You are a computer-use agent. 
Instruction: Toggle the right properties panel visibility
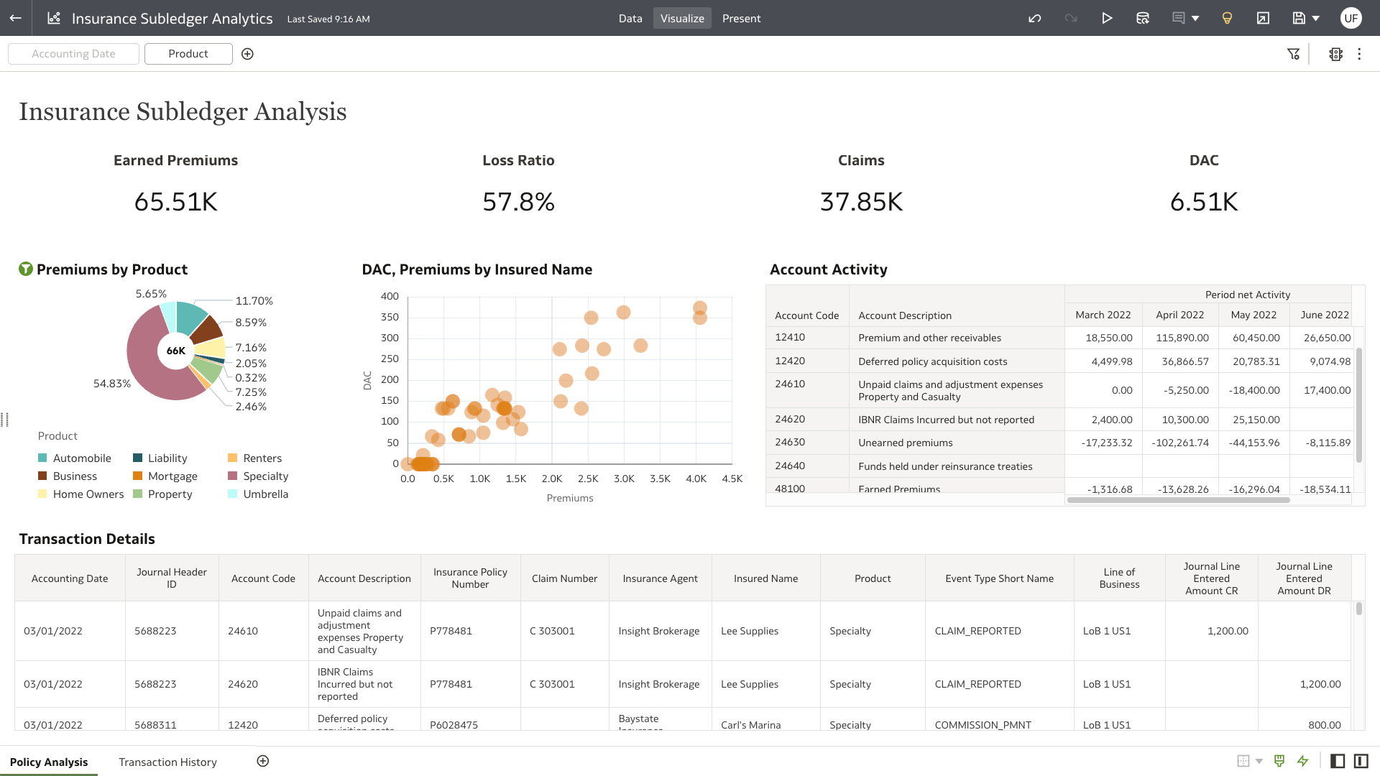(1363, 761)
